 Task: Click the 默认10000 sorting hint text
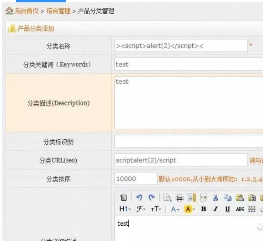click(x=210, y=179)
